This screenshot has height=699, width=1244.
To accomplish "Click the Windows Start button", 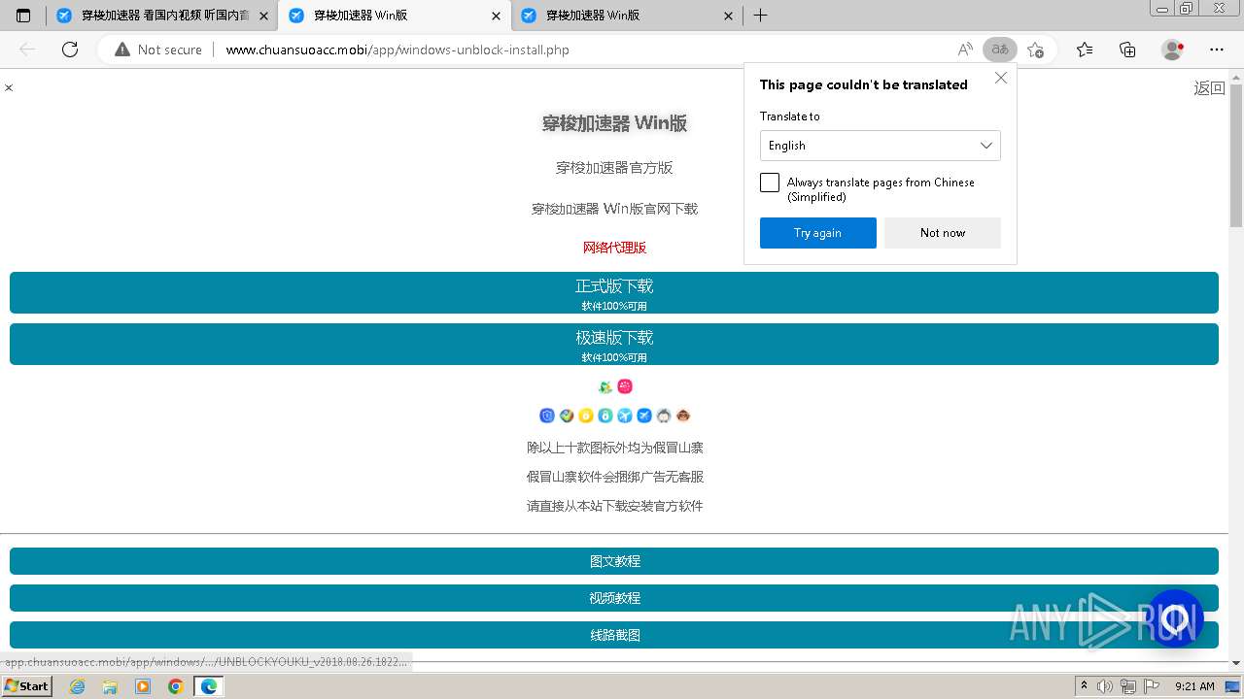I will click(x=27, y=686).
